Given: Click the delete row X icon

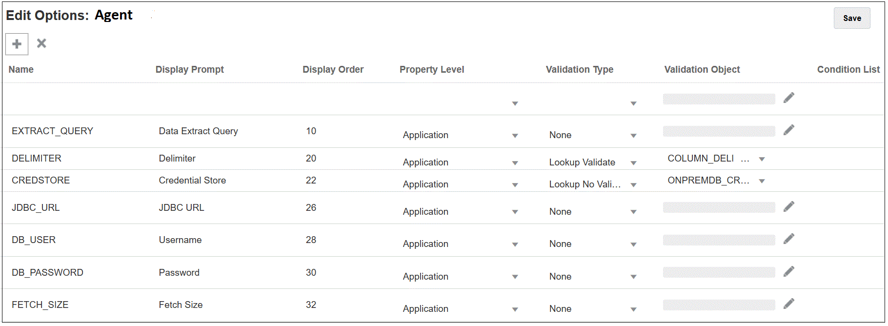Looking at the screenshot, I should (41, 43).
